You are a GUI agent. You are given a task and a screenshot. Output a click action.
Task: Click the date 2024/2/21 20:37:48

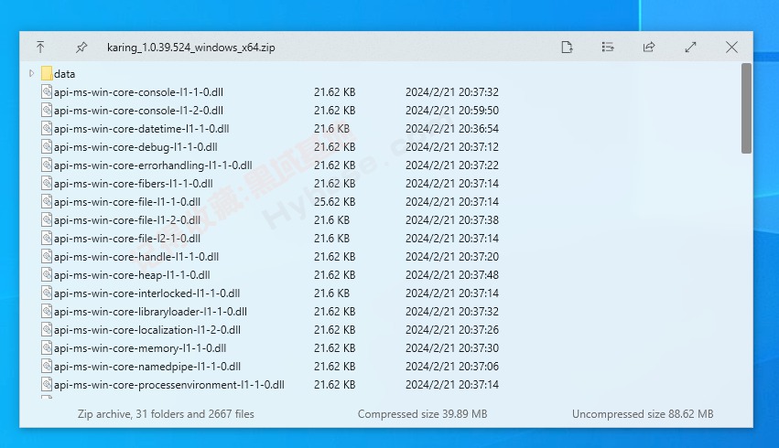(452, 275)
